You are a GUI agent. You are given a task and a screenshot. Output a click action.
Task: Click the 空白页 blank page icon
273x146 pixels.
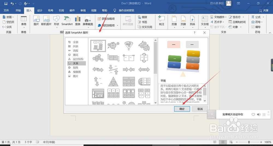coord(4,22)
